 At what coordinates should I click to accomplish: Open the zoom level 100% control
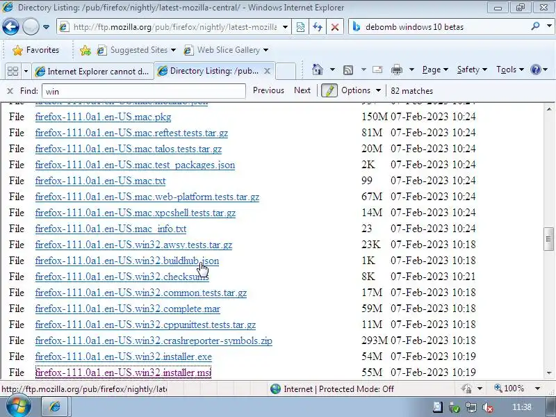(518, 389)
